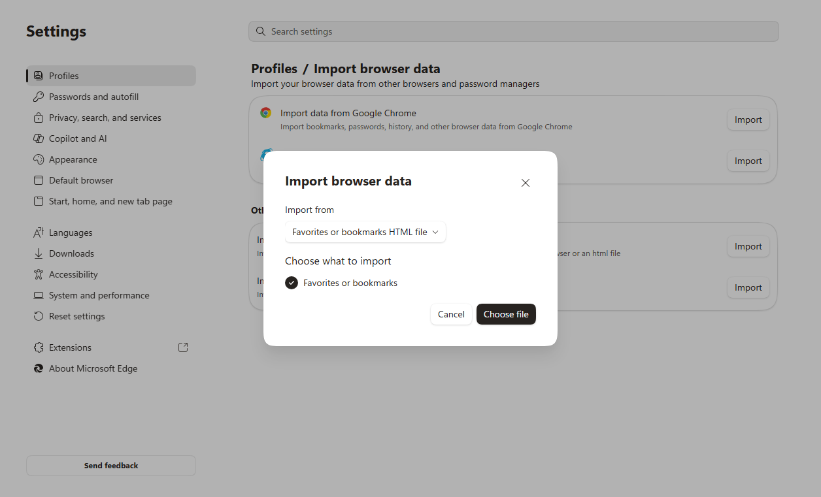This screenshot has height=497, width=821.
Task: Click the Choose file button
Action: pos(506,314)
